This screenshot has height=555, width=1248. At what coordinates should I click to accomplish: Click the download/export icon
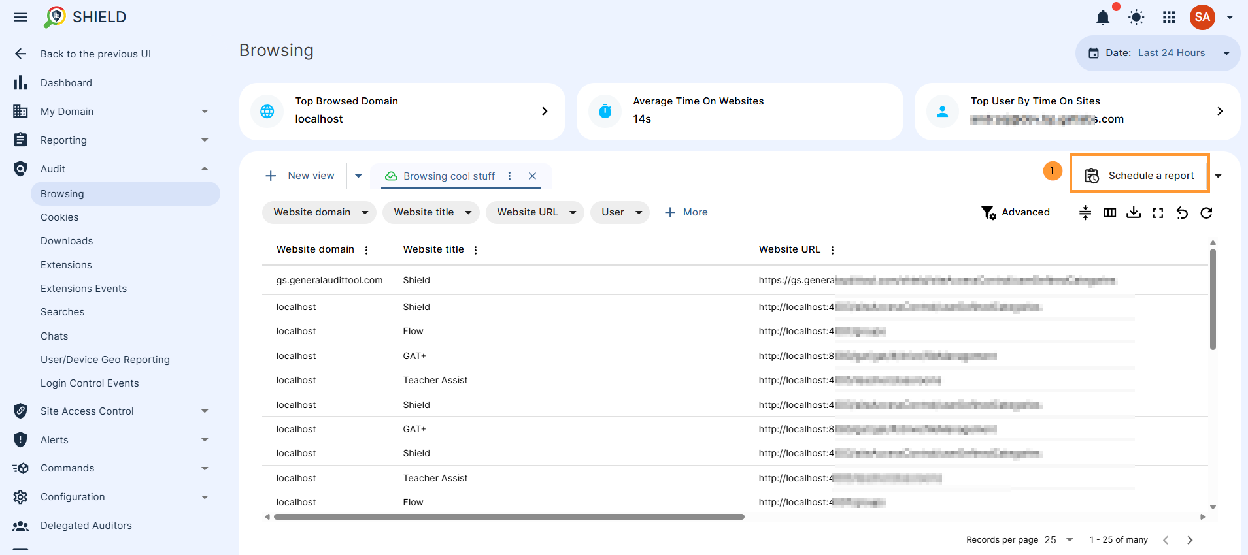[1134, 213]
